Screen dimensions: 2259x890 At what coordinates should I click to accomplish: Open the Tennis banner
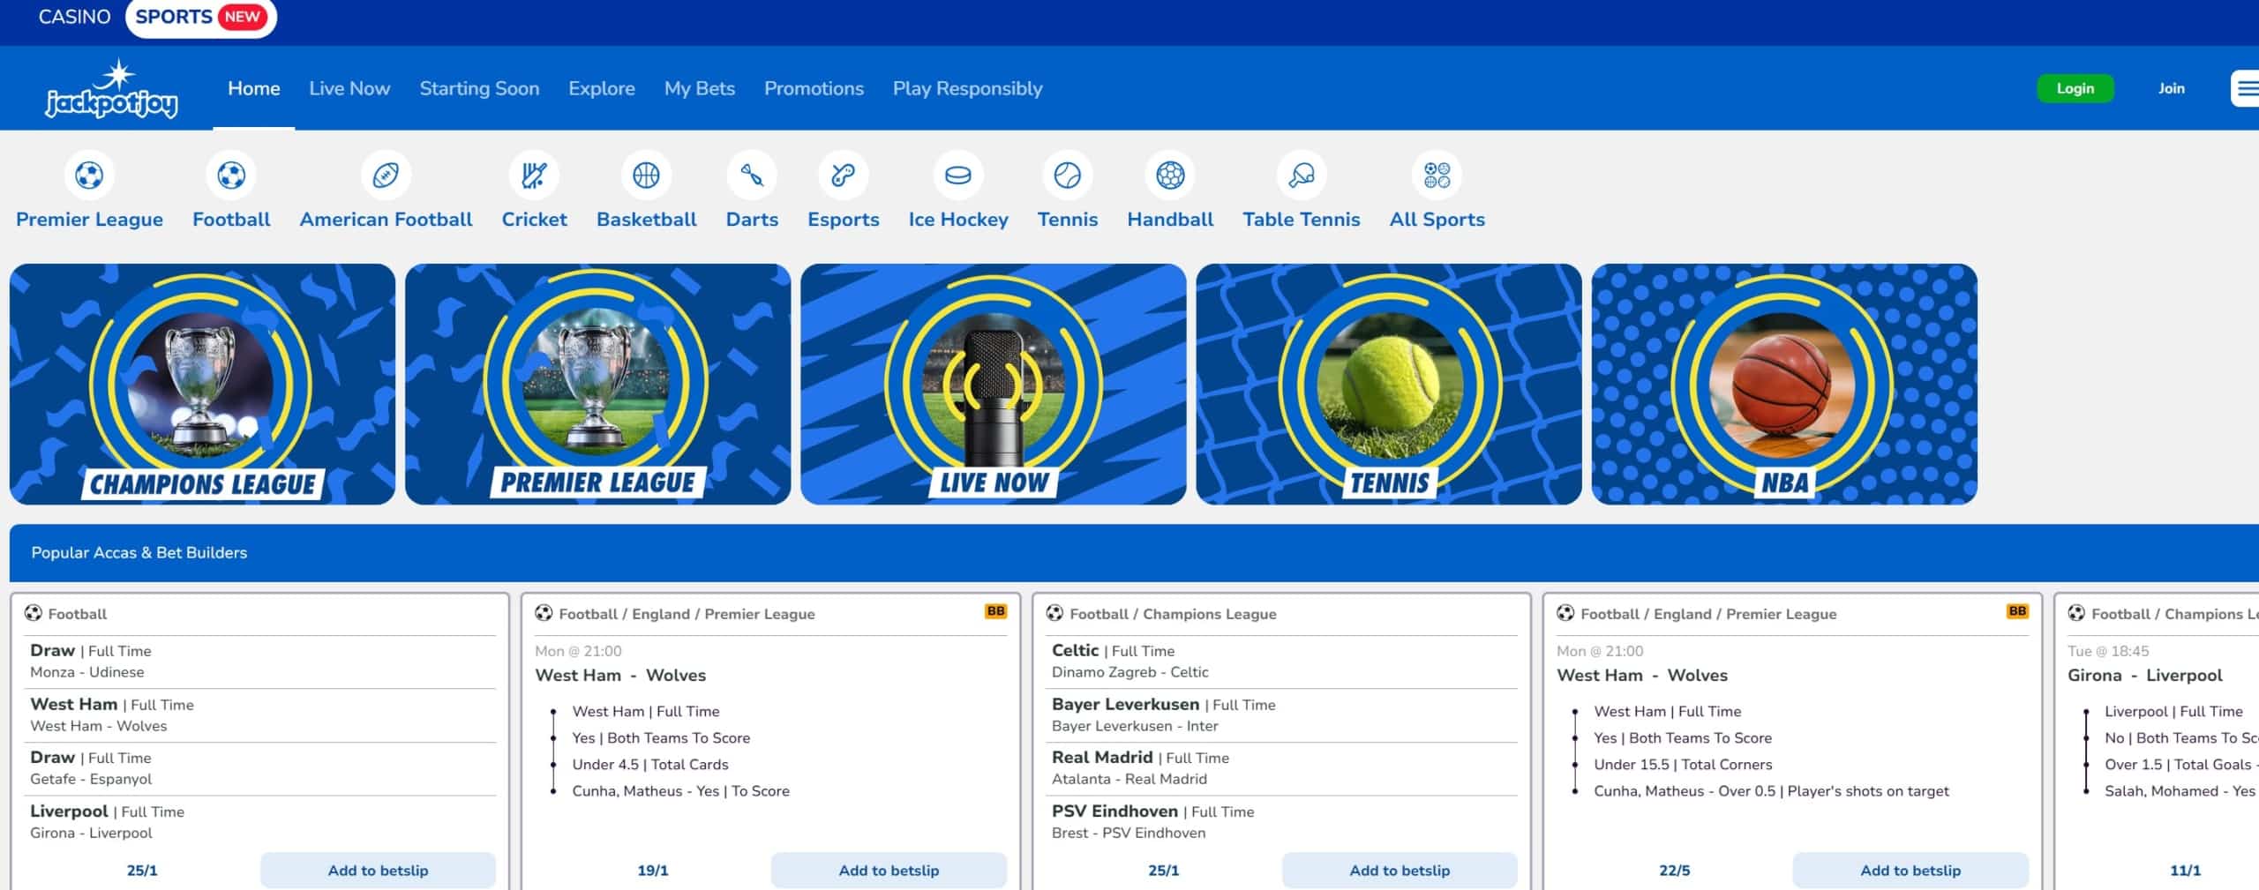click(1389, 384)
